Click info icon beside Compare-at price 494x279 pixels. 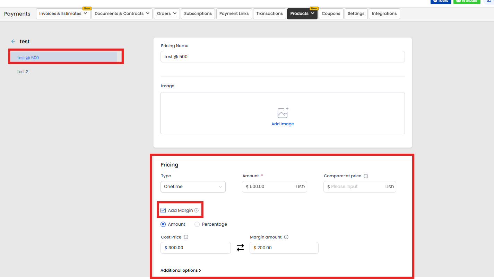pyautogui.click(x=366, y=176)
